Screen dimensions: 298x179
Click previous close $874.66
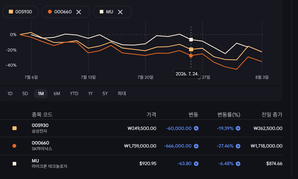tap(274, 164)
